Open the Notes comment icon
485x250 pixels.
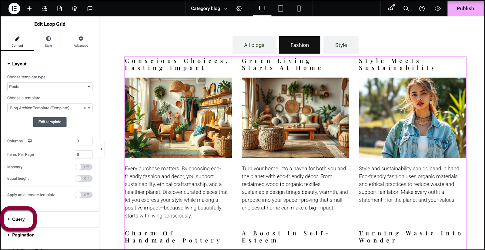point(90,8)
